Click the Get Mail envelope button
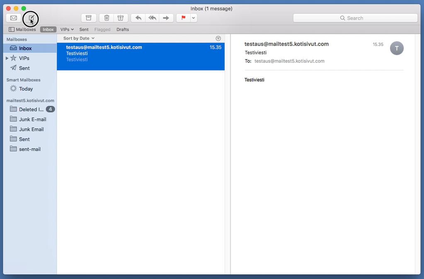Viewport: 424px width, 279px height. pyautogui.click(x=14, y=18)
